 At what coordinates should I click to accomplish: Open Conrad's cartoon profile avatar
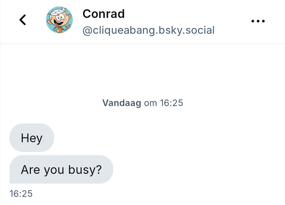(x=59, y=20)
